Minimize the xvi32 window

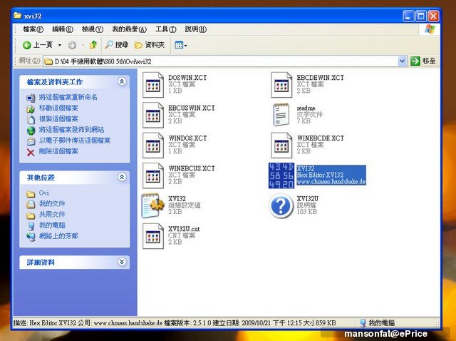(408, 16)
